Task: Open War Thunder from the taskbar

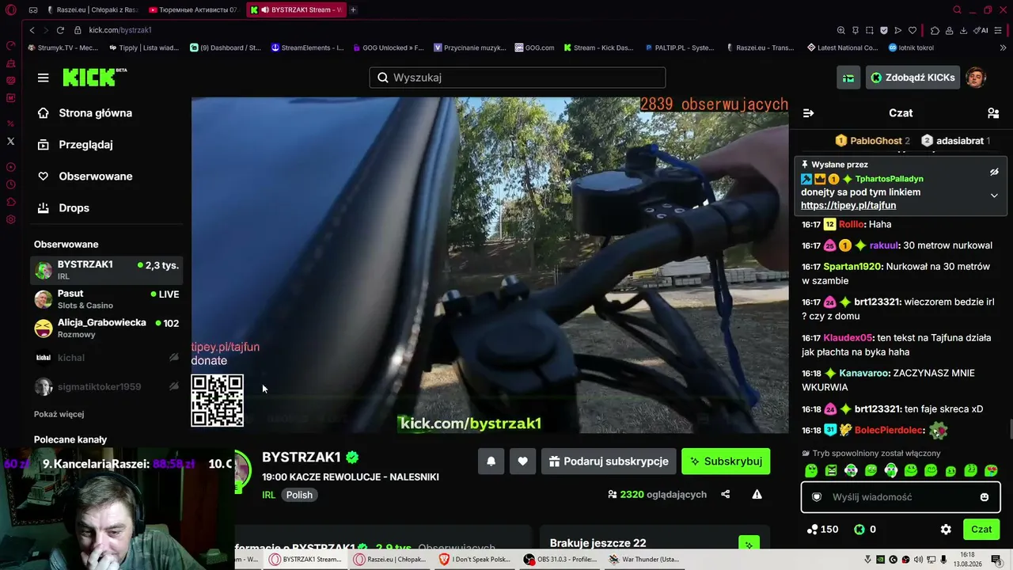Action: point(645,559)
